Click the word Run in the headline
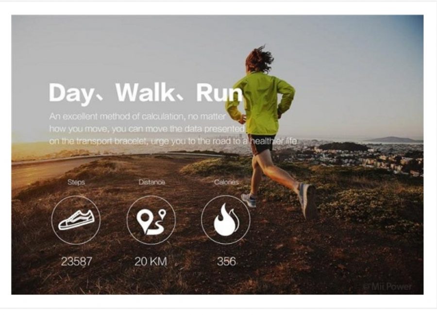Screen dimensions: 437x315 [219, 93]
